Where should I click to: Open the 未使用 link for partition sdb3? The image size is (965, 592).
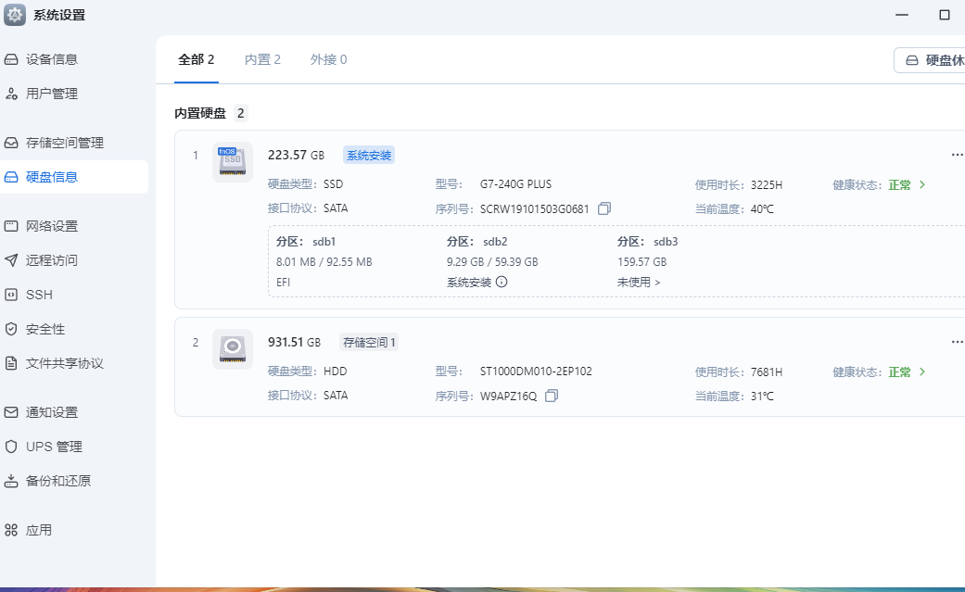point(639,282)
